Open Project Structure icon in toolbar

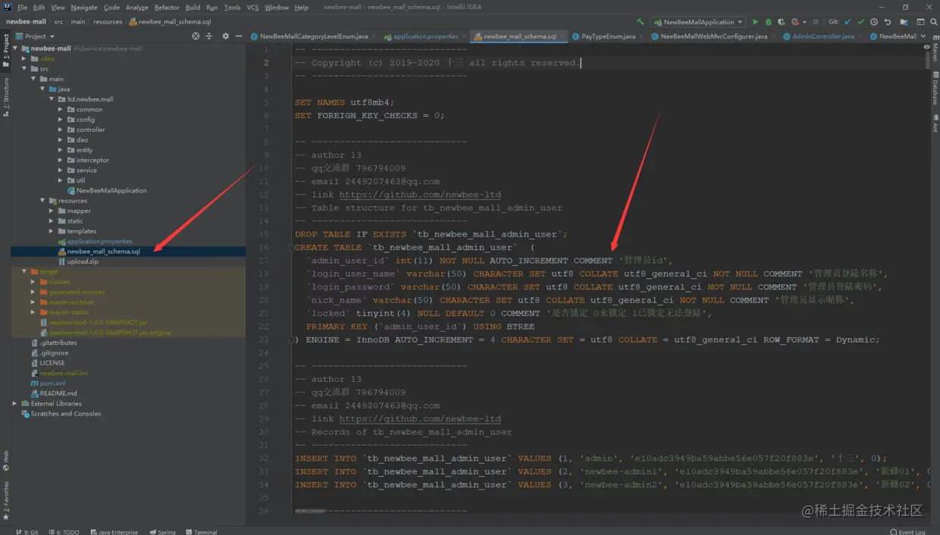click(904, 22)
